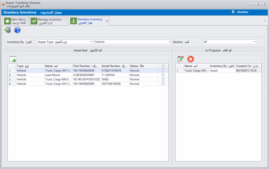
Task: Open the Section dropdown showing All
Action: click(x=229, y=42)
